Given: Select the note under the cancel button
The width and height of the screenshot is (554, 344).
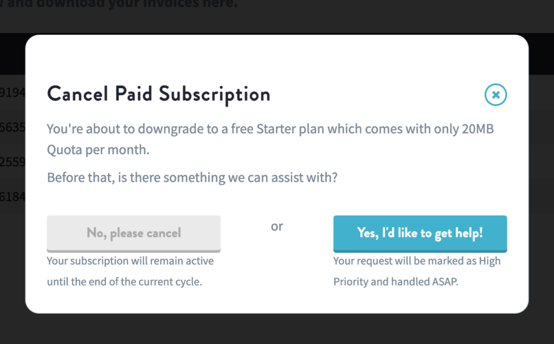Looking at the screenshot, I should pos(130,271).
